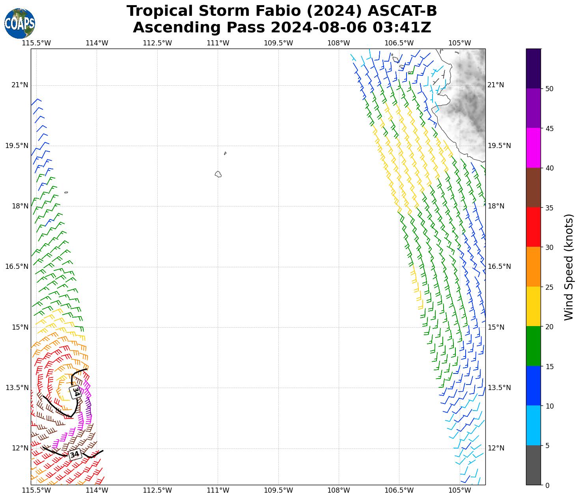
Task: Click the 108°W label on the bottom axis
Action: tap(339, 490)
